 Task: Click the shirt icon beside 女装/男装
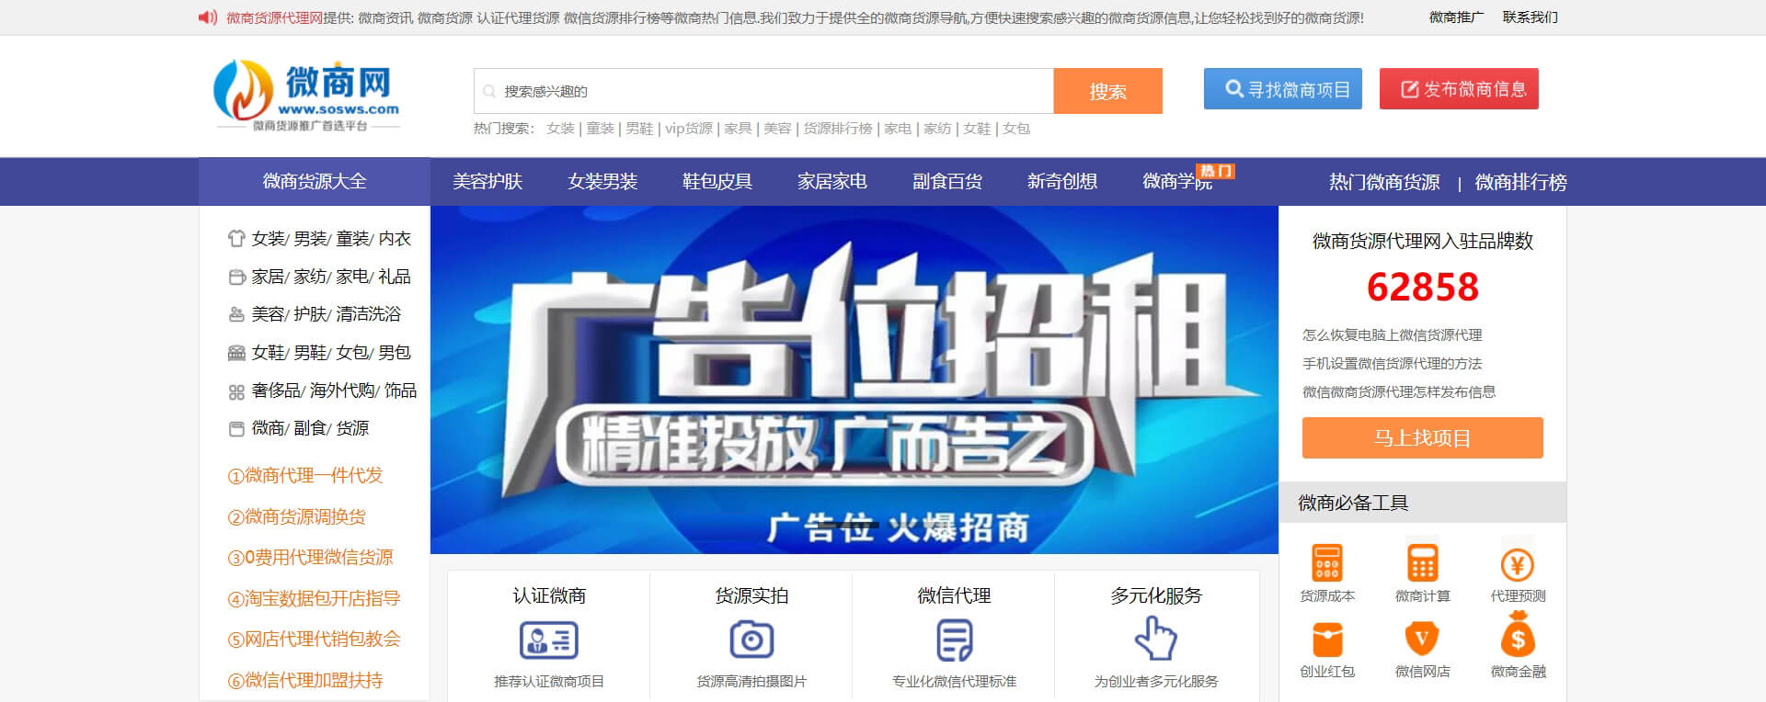click(x=236, y=239)
